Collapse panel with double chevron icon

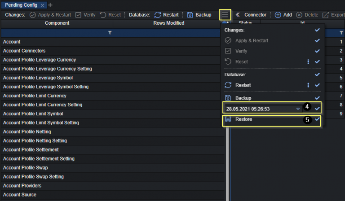[x=238, y=15]
